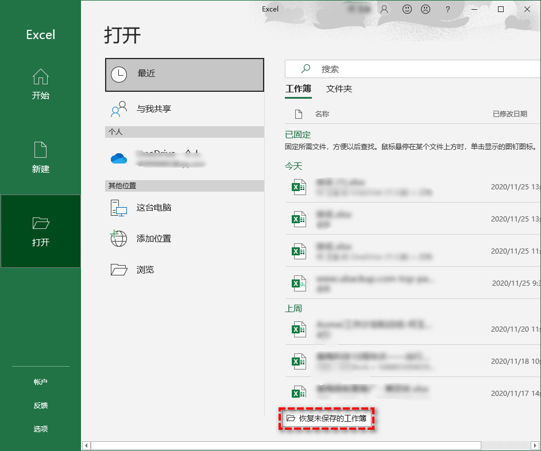Maximize the Excel window

pos(501,9)
